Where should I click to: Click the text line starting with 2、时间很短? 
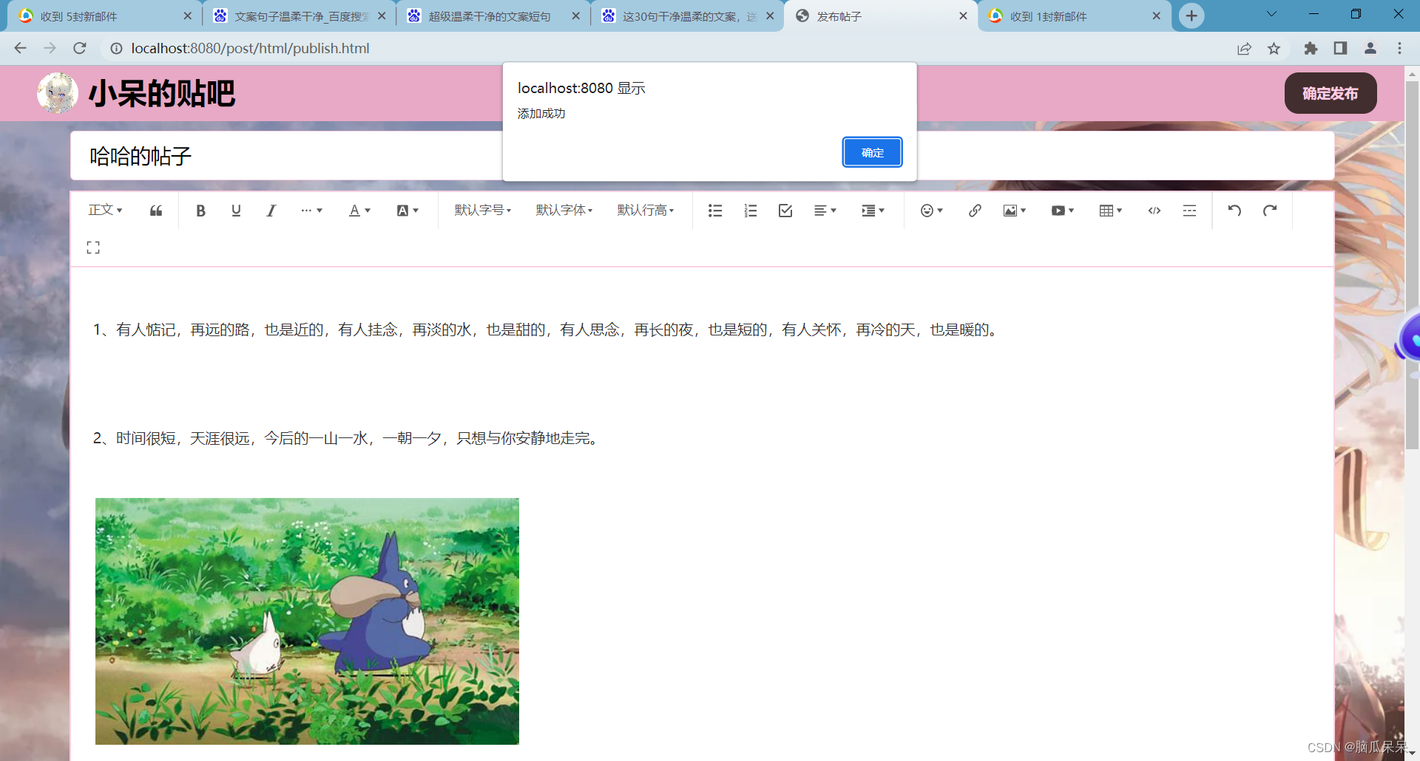pyautogui.click(x=347, y=438)
